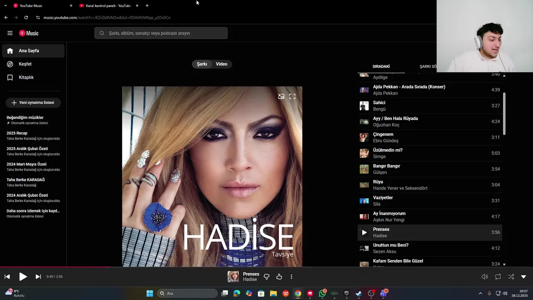The height and width of the screenshot is (300, 533).
Task: Open the Windows Start menu
Action: [149, 293]
